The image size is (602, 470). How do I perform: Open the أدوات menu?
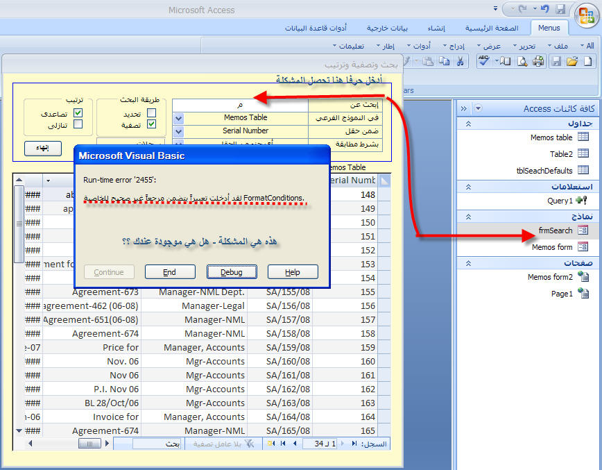coord(419,46)
